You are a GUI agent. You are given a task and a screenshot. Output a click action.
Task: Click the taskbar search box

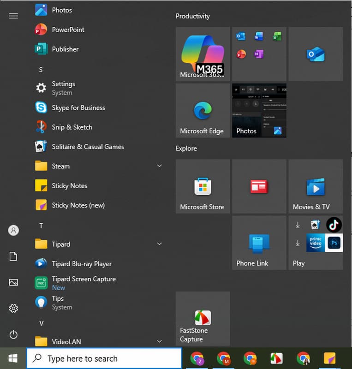coord(104,358)
